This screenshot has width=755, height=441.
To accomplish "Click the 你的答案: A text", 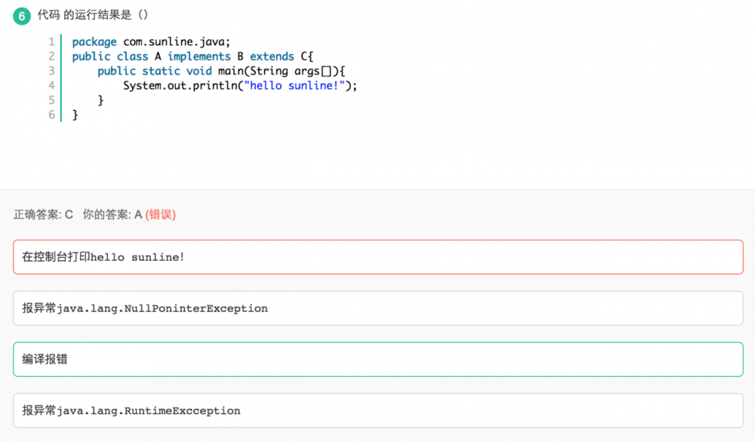I will (112, 215).
